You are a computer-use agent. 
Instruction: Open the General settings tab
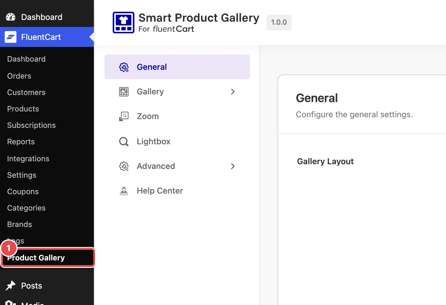click(177, 67)
